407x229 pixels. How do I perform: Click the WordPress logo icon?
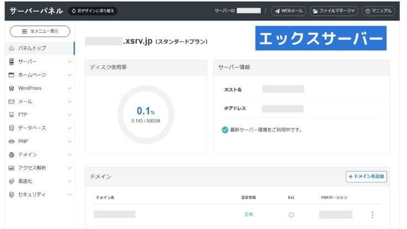coord(12,89)
